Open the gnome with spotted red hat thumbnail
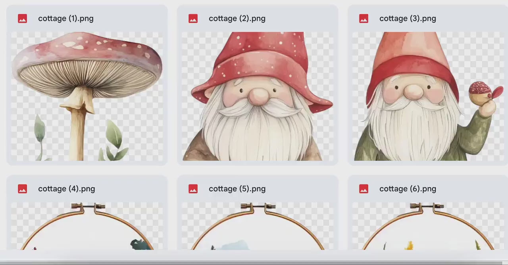The width and height of the screenshot is (508, 265). coord(258,96)
